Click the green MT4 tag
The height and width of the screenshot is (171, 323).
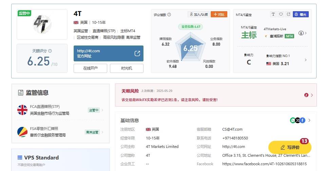[289, 36]
